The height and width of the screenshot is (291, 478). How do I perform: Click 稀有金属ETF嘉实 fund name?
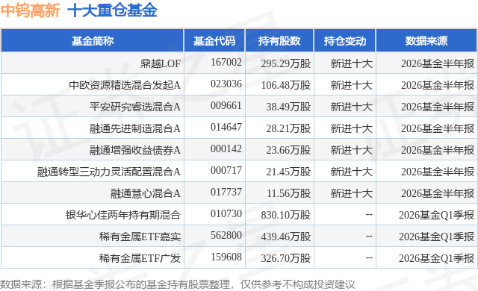140,237
